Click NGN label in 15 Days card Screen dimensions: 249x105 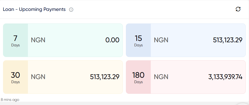click(161, 40)
